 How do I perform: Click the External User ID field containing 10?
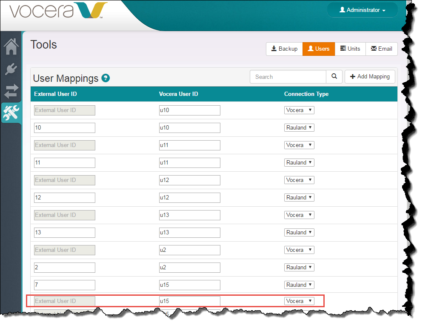(x=65, y=128)
